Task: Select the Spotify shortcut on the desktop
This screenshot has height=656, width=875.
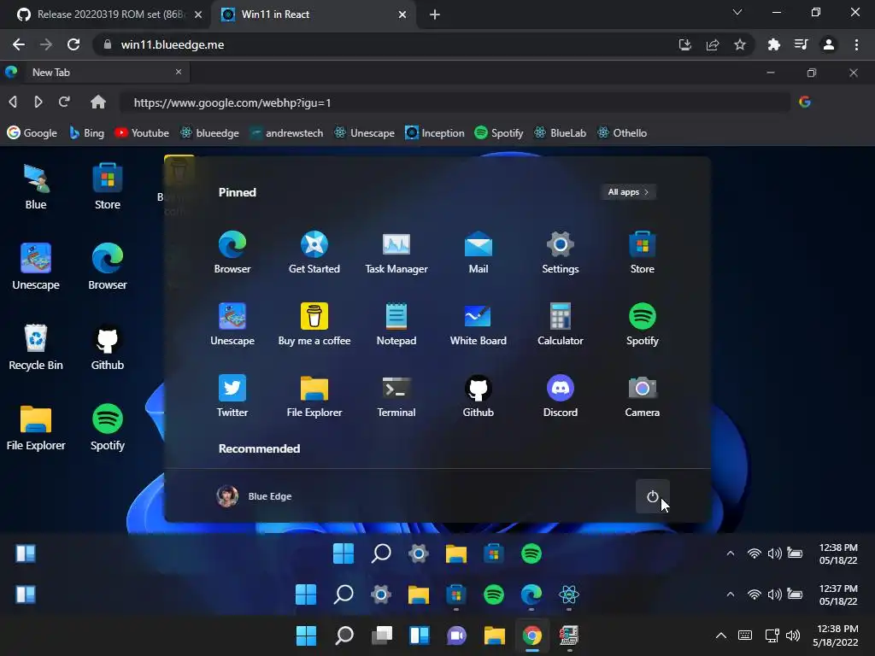Action: 108,427
